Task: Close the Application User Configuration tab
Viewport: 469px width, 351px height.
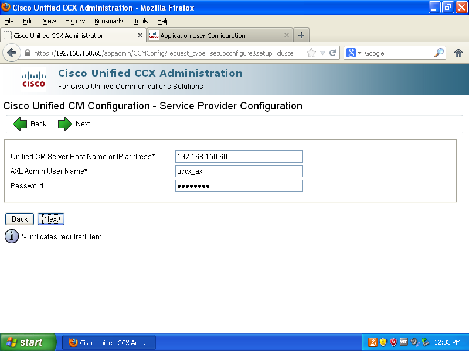Action: click(287, 35)
